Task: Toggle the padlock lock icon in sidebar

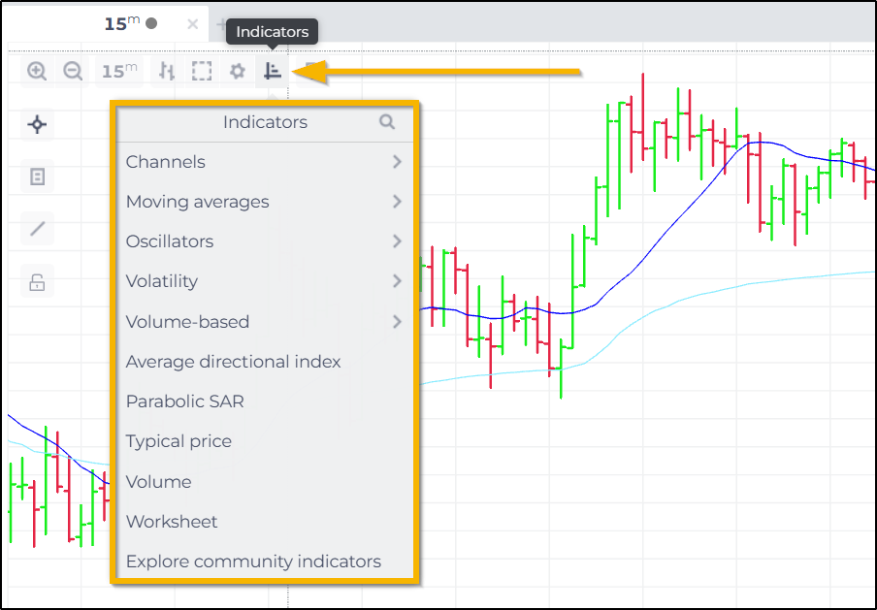Action: [38, 281]
